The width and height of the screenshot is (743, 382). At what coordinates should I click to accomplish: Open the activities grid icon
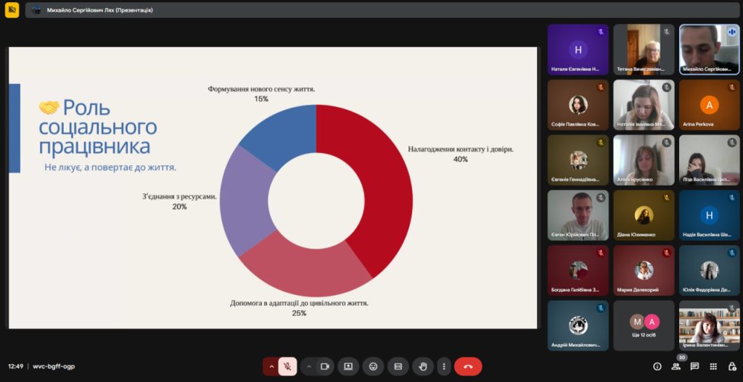[x=713, y=367]
